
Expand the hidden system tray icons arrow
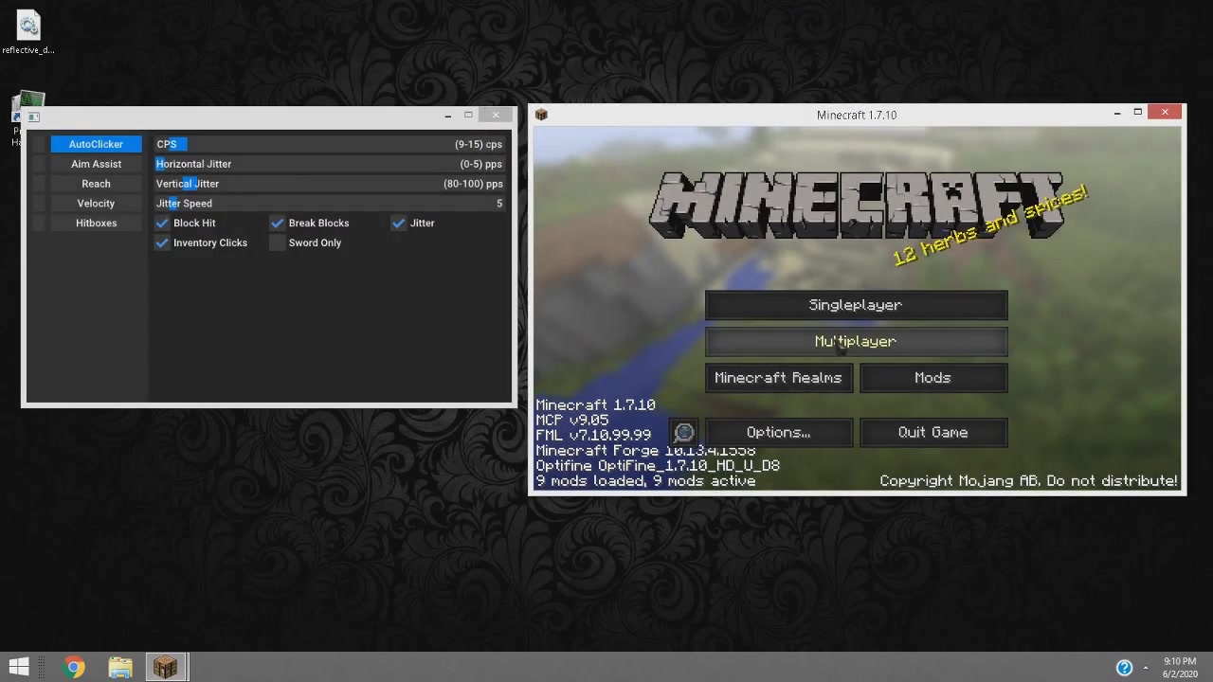tap(1146, 668)
